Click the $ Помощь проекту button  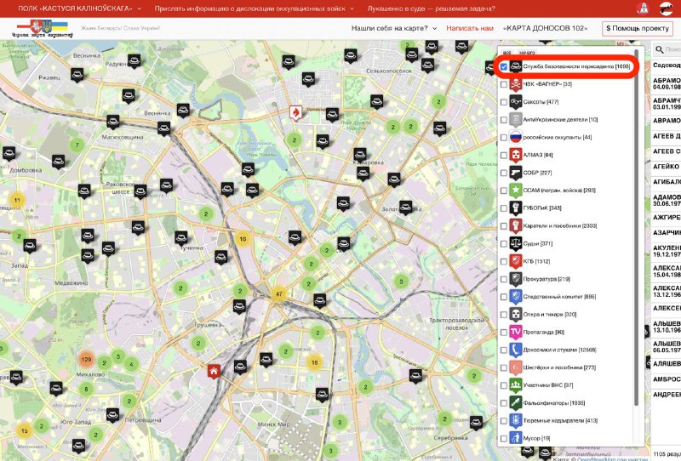tap(637, 28)
